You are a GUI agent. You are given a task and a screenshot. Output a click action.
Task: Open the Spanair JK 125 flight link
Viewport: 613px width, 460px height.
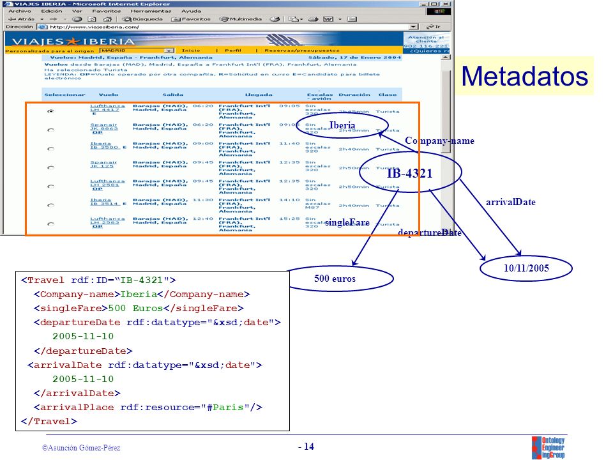point(103,164)
